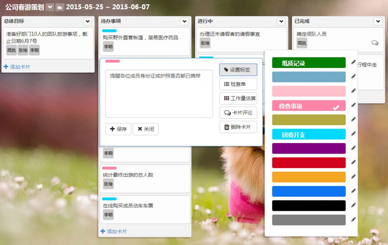The width and height of the screenshot is (388, 245).
Task: Toggle the 纸质记录 green label
Action: (309, 63)
